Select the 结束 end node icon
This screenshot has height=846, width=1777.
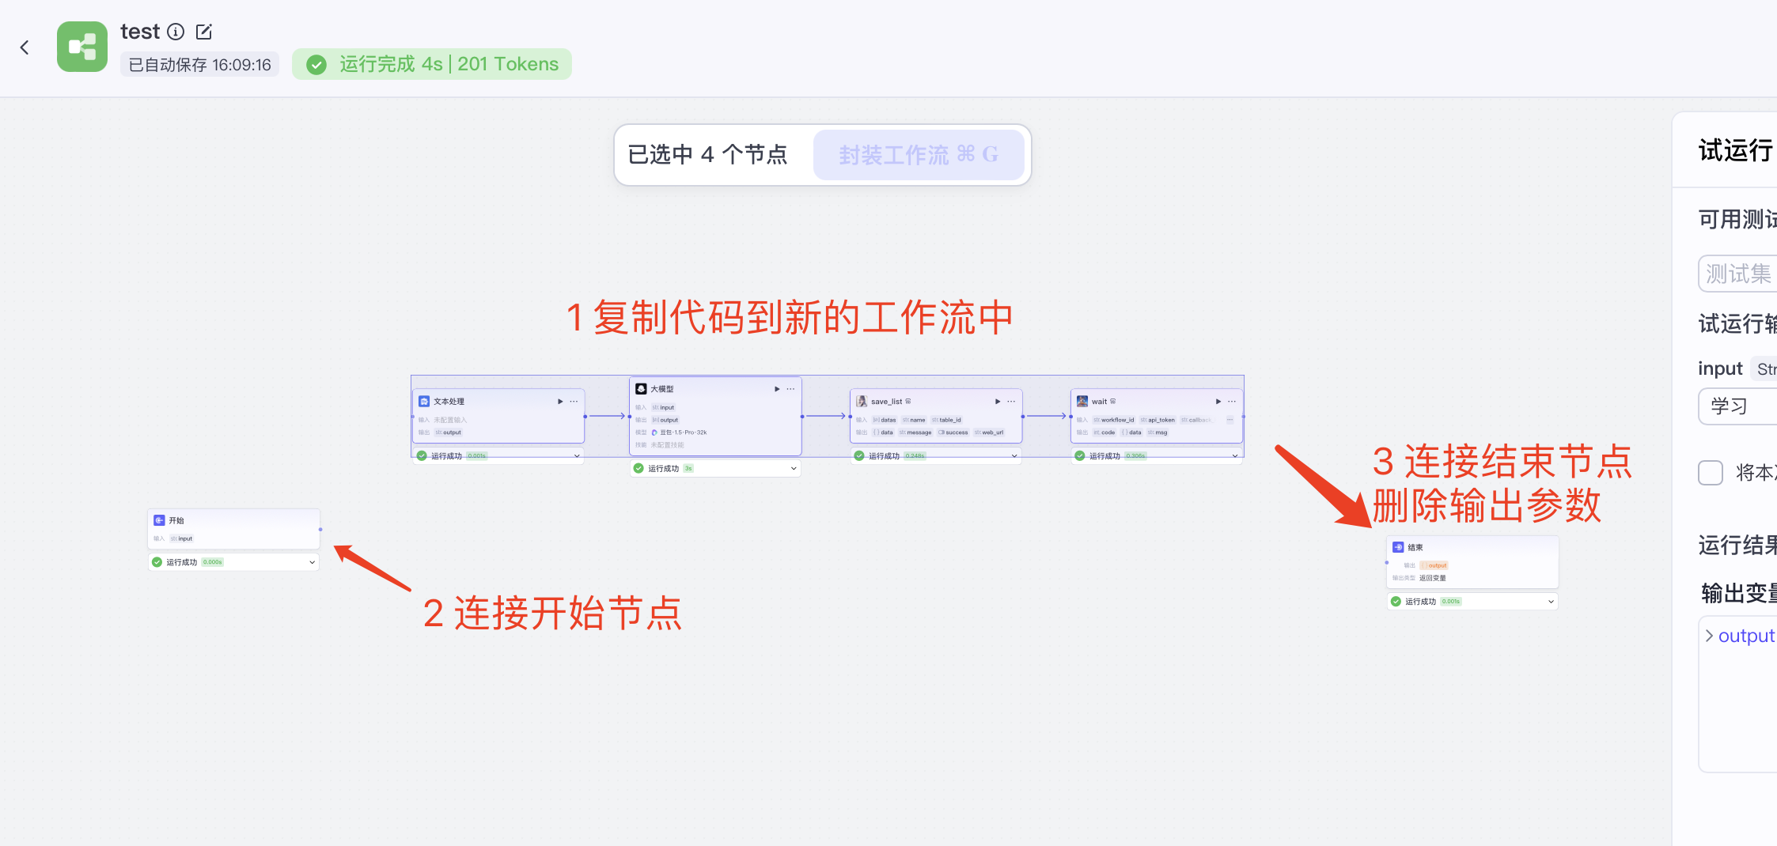coord(1398,547)
